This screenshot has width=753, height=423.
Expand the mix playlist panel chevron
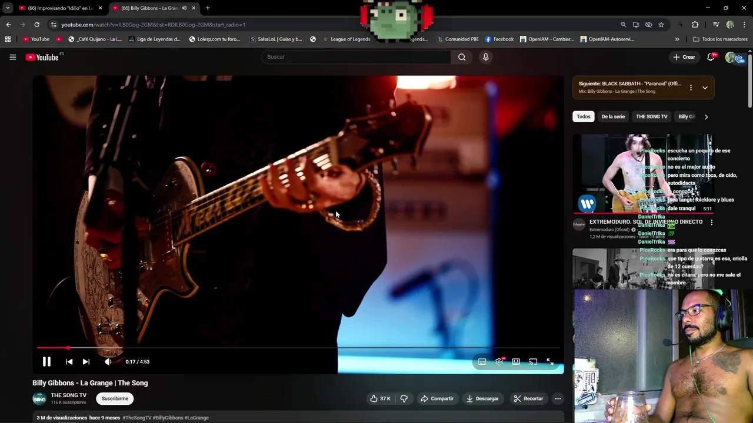point(705,88)
